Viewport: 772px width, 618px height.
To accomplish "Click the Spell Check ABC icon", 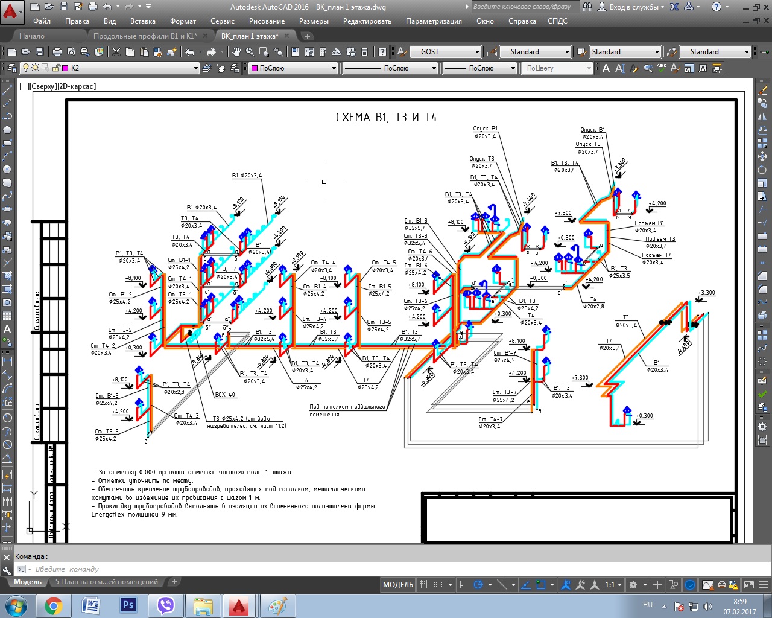I will 662,68.
